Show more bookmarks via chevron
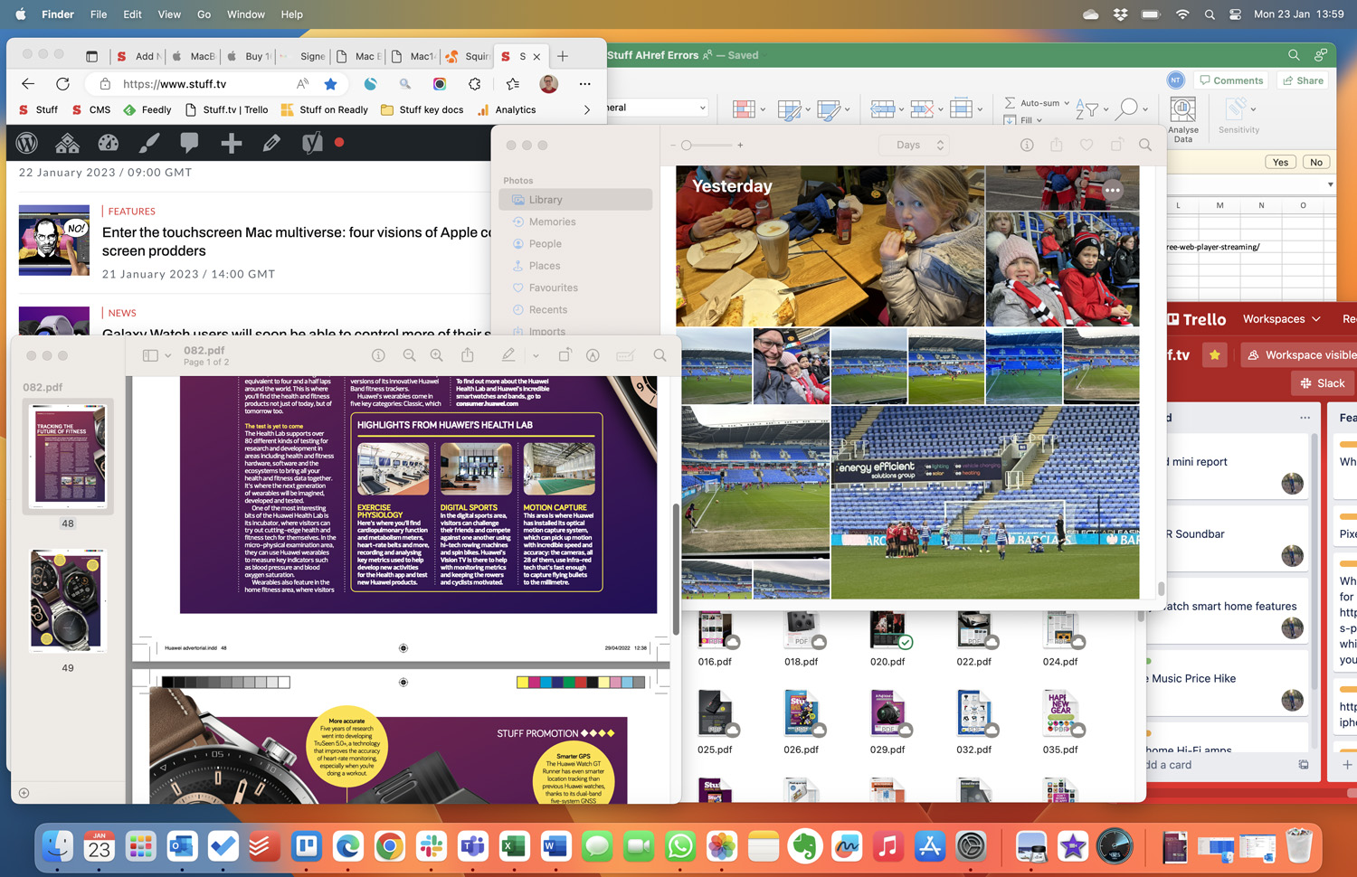 point(587,110)
